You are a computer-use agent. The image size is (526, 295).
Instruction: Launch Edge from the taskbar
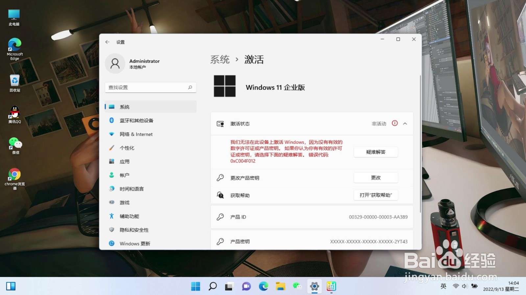[263, 286]
